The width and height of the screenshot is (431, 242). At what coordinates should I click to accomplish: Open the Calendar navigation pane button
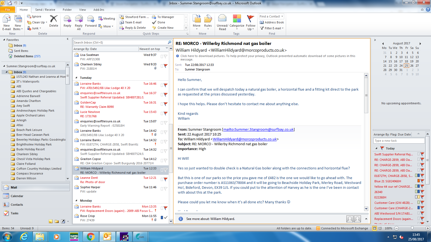pos(17,196)
